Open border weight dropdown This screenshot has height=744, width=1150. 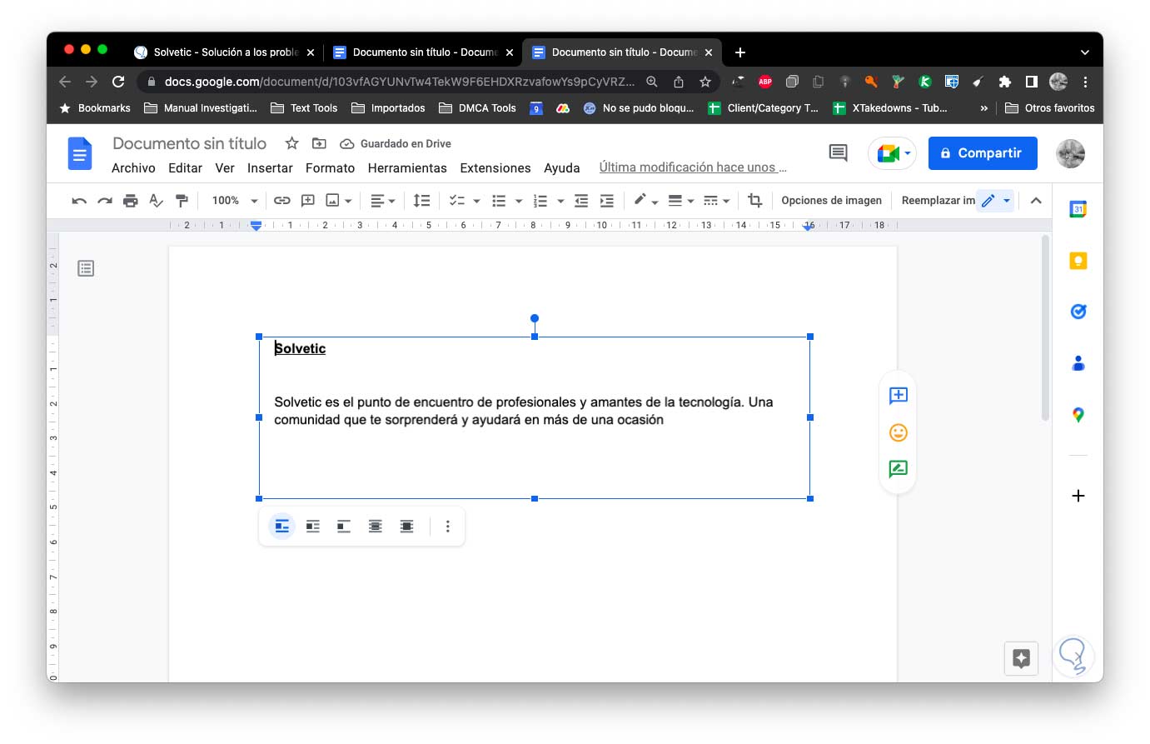point(681,201)
